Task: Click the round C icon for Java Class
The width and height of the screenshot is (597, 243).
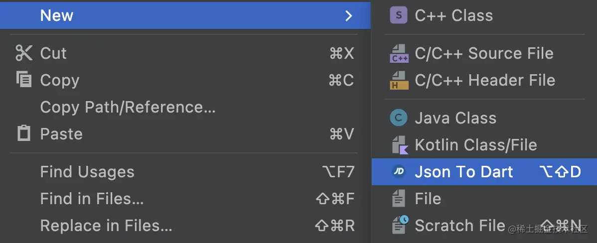Action: (x=399, y=118)
